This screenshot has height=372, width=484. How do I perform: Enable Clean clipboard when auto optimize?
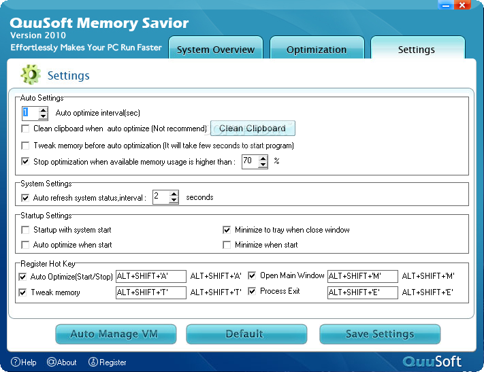25,129
